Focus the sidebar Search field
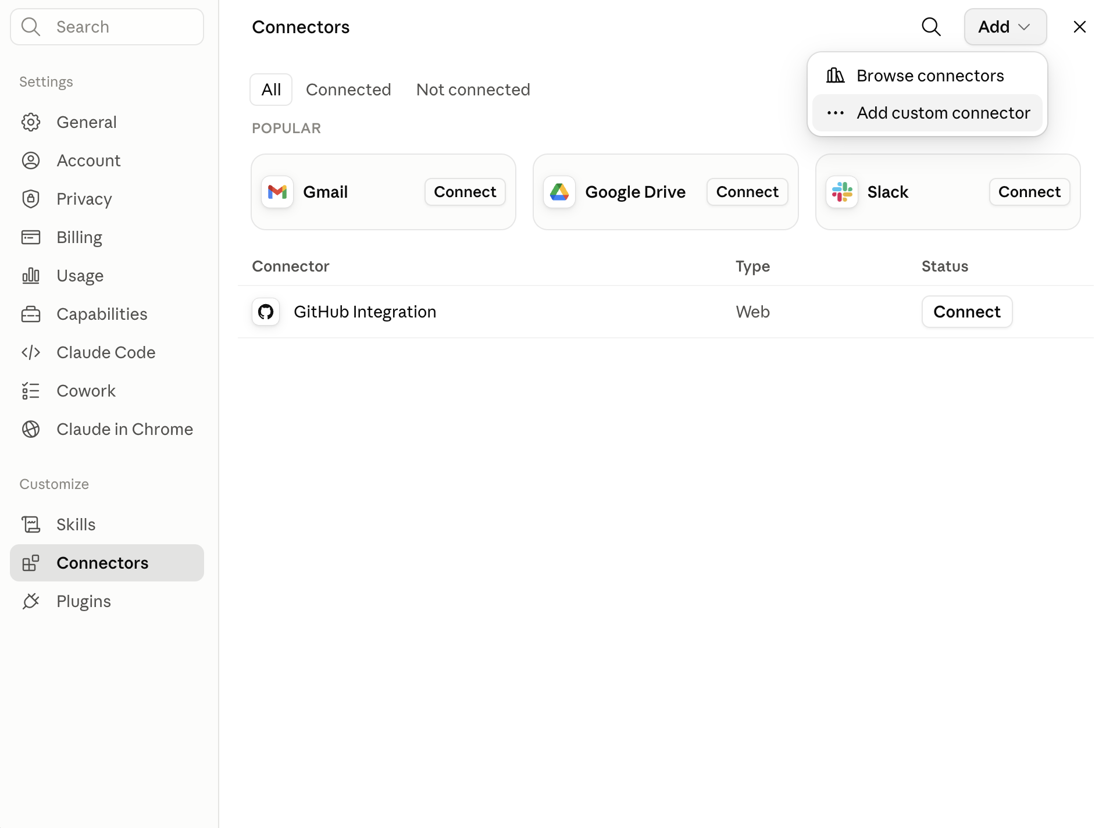 pos(107,27)
